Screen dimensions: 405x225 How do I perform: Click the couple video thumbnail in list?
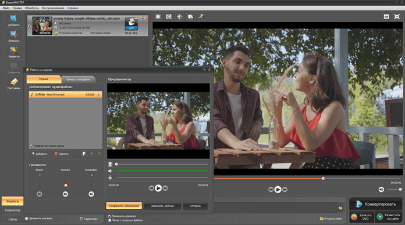click(42, 26)
